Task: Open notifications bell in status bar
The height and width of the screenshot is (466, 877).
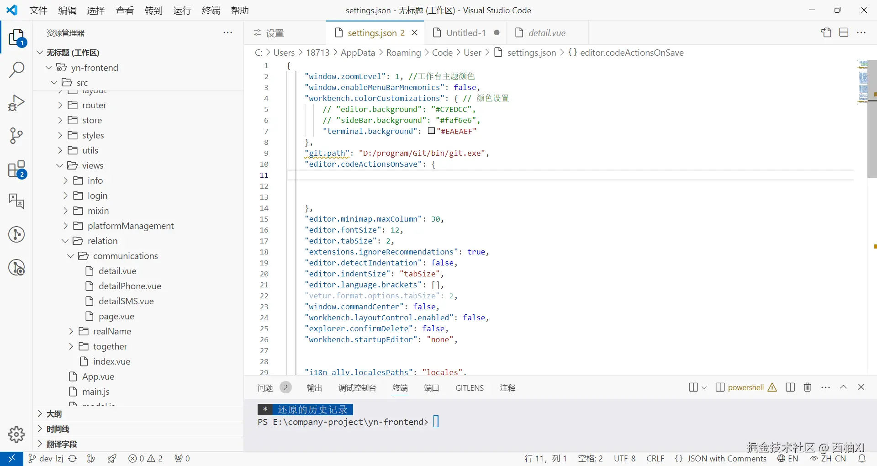Action: (x=862, y=458)
